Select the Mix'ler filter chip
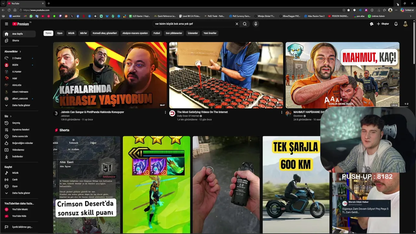416x234 pixels. pos(84,33)
